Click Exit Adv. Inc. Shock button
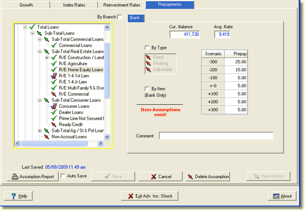The height and width of the screenshot is (211, 305). [150, 196]
